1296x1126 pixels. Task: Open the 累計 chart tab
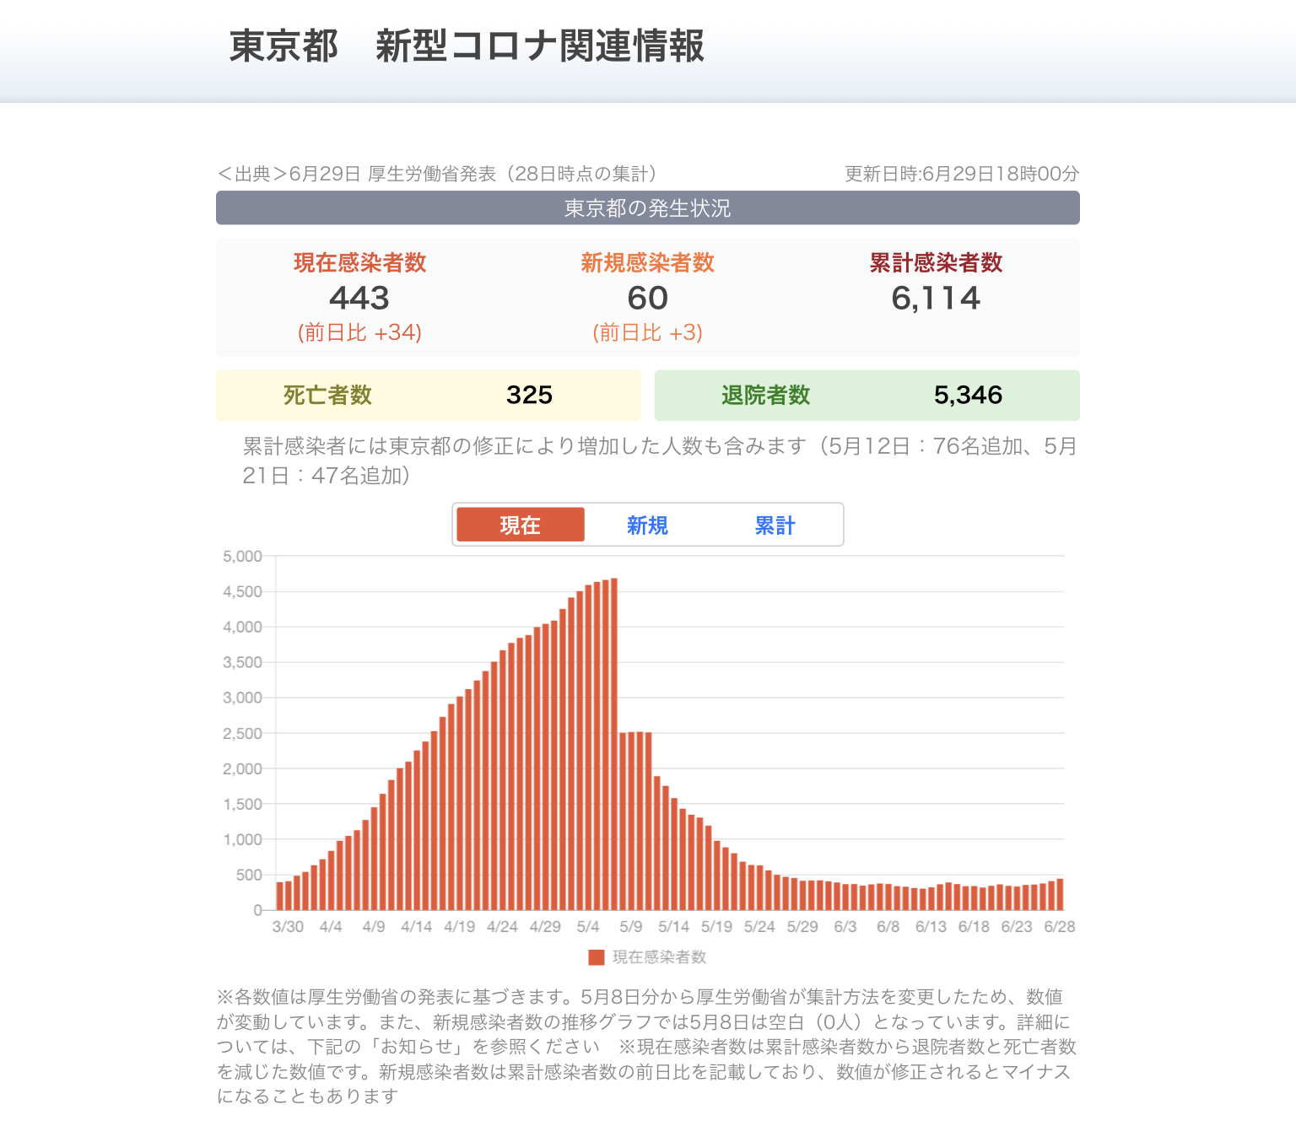[775, 525]
